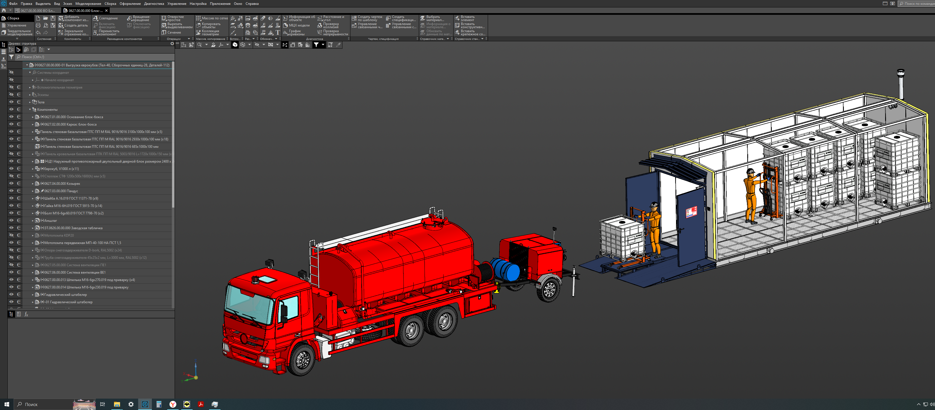This screenshot has width=935, height=410.
Task: Hide the Козырек component via eye icon
Action: (x=11, y=184)
